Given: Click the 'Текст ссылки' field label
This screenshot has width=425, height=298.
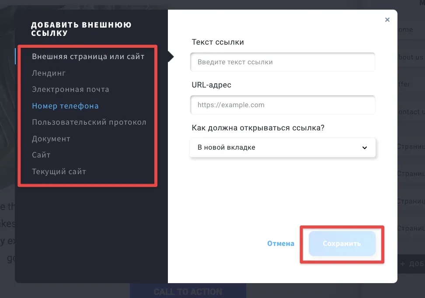Looking at the screenshot, I should click(218, 42).
